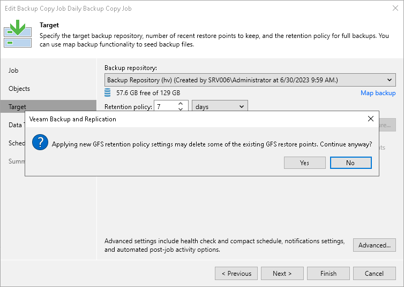Screen dimensions: 404x287
Task: Click the Finish button
Action: coord(328,274)
